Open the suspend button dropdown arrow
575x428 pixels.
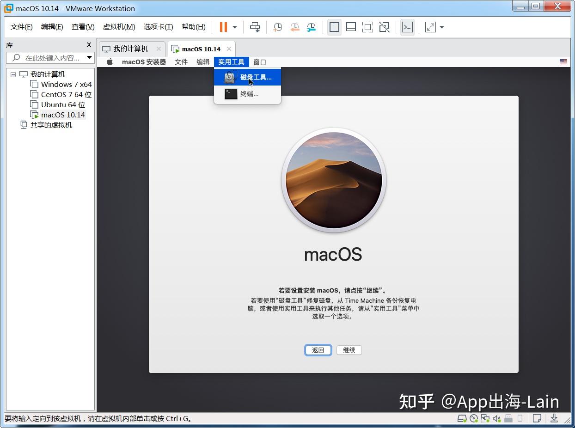(x=234, y=27)
